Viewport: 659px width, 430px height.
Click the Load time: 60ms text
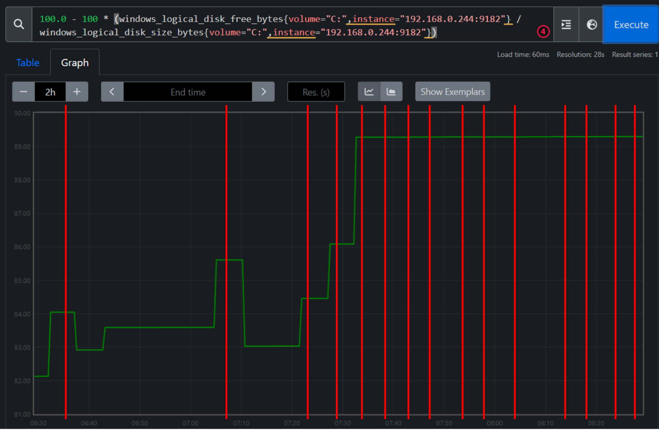[523, 55]
